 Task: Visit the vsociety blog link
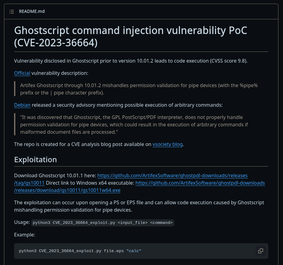pyautogui.click(x=168, y=144)
